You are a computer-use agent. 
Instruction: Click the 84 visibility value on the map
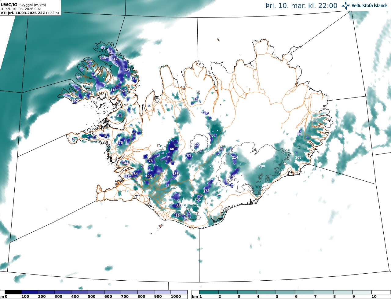point(136,174)
